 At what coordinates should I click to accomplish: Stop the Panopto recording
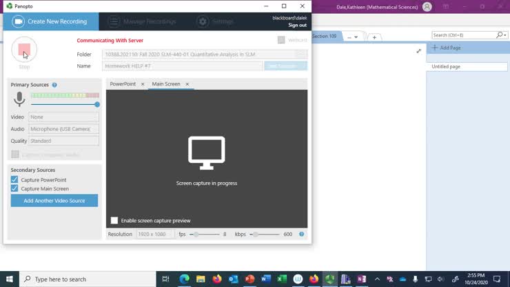pyautogui.click(x=24, y=50)
